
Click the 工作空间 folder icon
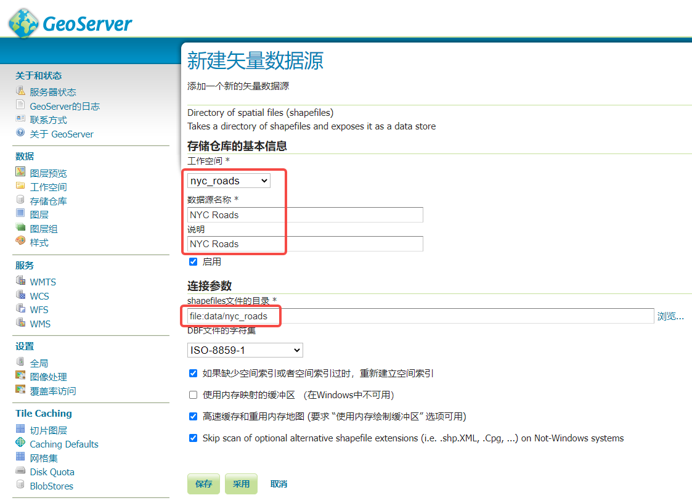20,186
